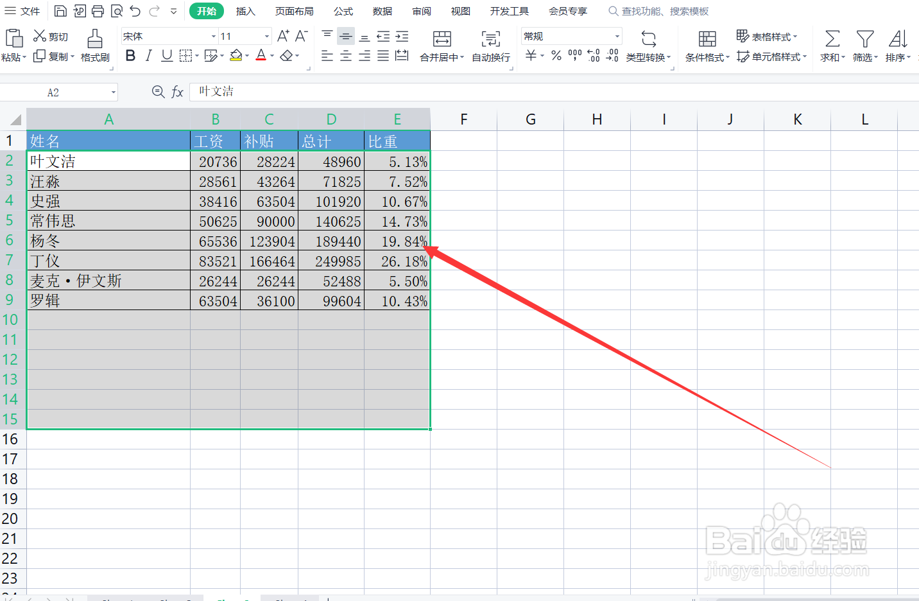Click the Copy (复制) button

coord(53,57)
